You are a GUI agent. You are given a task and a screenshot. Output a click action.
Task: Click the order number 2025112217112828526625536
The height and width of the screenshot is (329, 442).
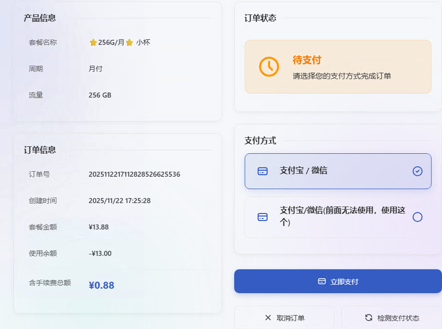[134, 174]
